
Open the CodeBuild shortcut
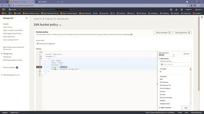coord(175,13)
